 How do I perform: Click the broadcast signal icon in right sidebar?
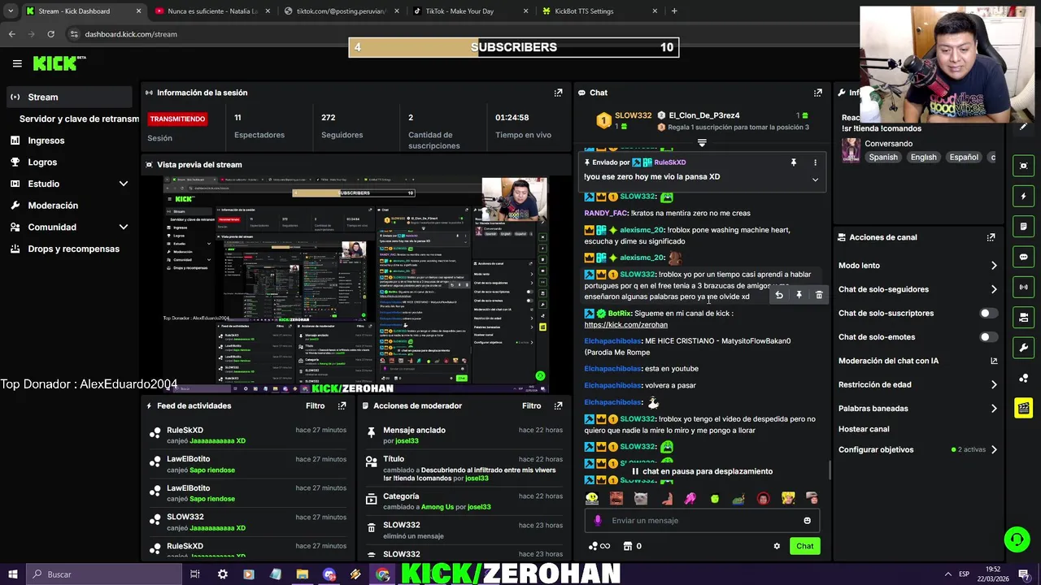tap(1023, 287)
